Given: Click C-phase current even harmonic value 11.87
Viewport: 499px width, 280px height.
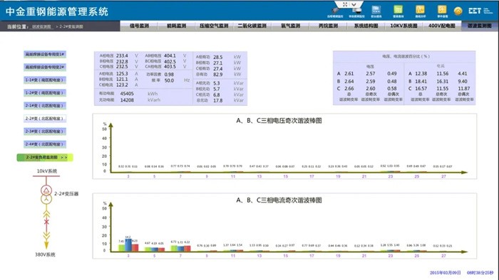Looking at the screenshot, I should [464, 89].
